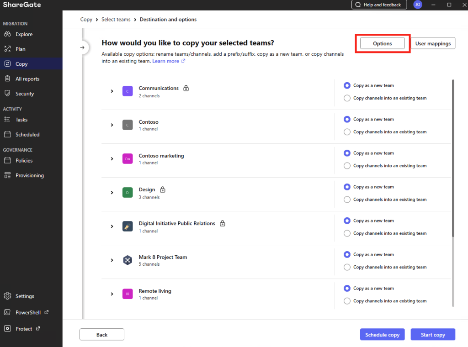Click the Design team green icon
This screenshot has width=468, height=347.
click(x=128, y=193)
